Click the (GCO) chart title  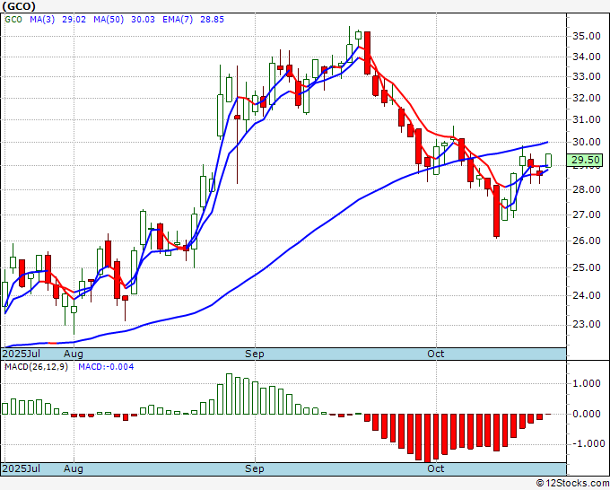[19, 6]
